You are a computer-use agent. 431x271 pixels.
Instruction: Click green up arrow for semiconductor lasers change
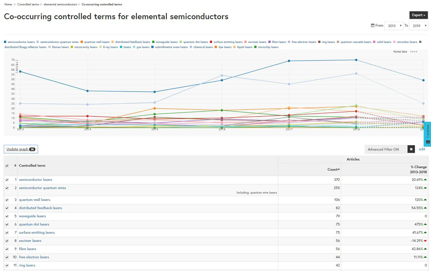[425, 180]
